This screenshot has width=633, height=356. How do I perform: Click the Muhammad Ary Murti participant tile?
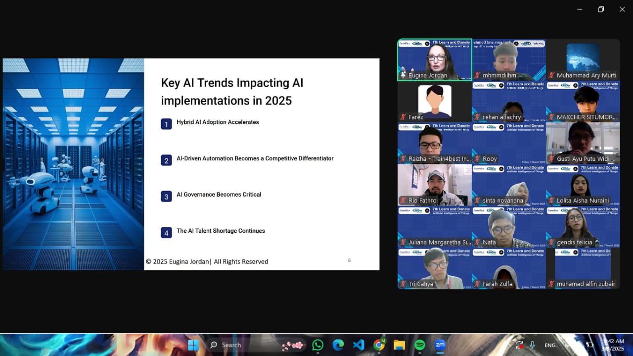click(583, 59)
